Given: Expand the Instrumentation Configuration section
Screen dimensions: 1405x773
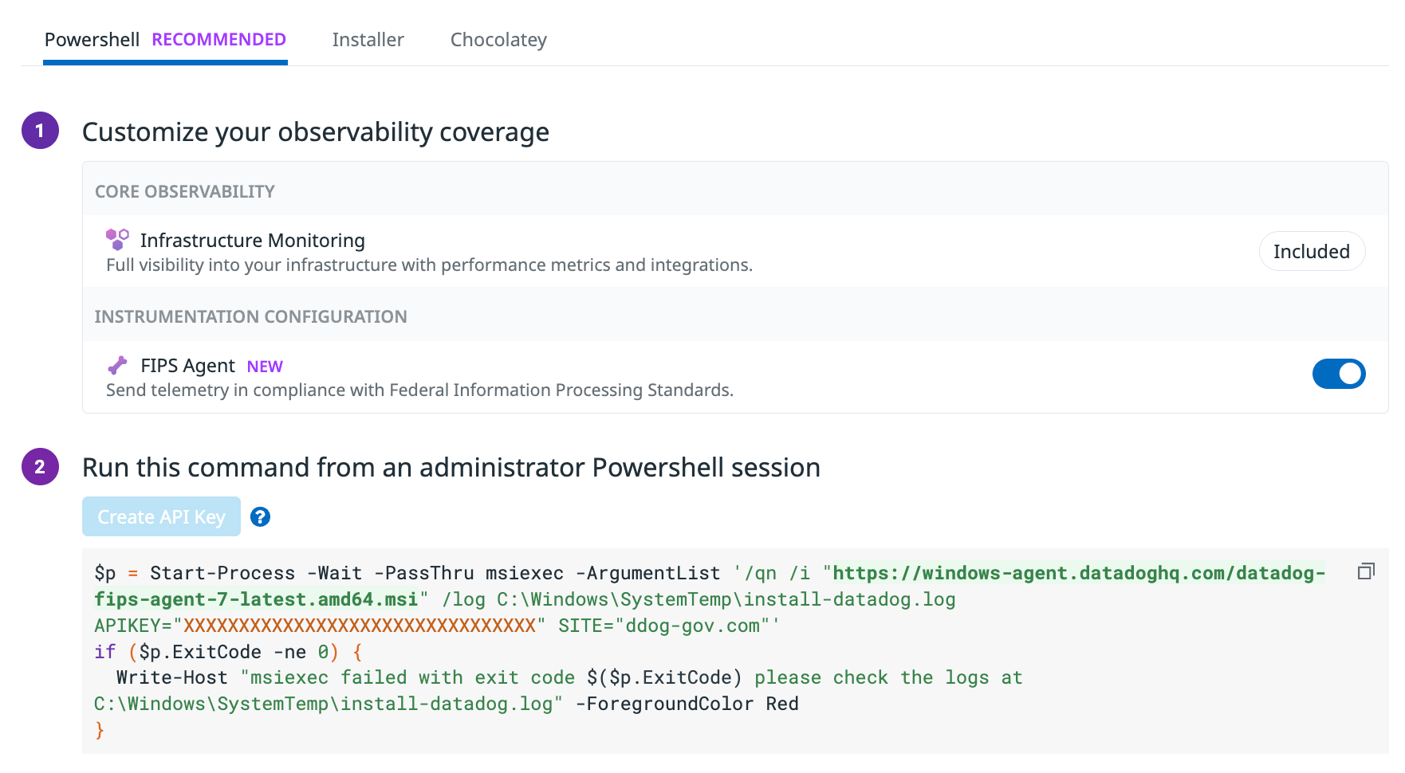Looking at the screenshot, I should tap(250, 316).
